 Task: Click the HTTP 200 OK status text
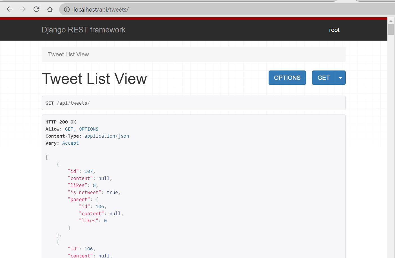pos(61,122)
